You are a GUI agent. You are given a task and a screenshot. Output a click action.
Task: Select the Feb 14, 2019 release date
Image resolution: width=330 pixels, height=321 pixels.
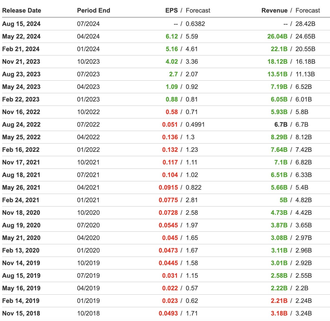click(x=21, y=301)
